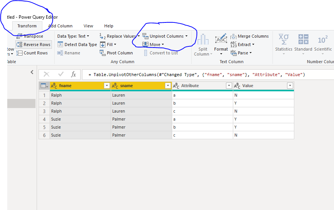Click the Reverse Rows button label
The image size is (334, 210).
[37, 45]
